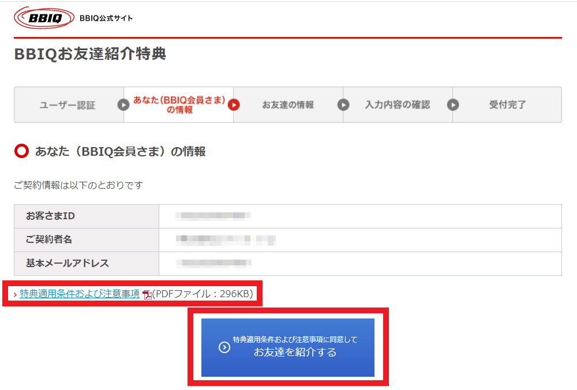Image resolution: width=577 pixels, height=390 pixels.
Task: Jump to the 受付完了 step
Action: point(507,105)
